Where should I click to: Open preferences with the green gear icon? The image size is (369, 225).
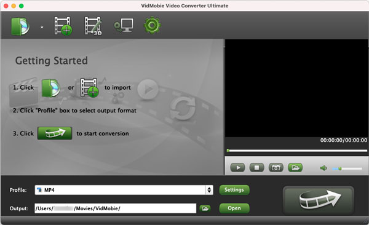click(153, 25)
